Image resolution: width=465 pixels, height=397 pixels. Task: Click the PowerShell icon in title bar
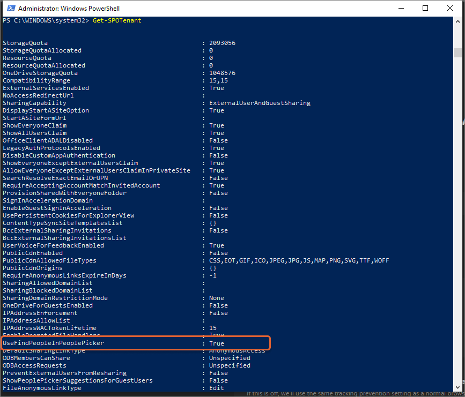point(11,8)
